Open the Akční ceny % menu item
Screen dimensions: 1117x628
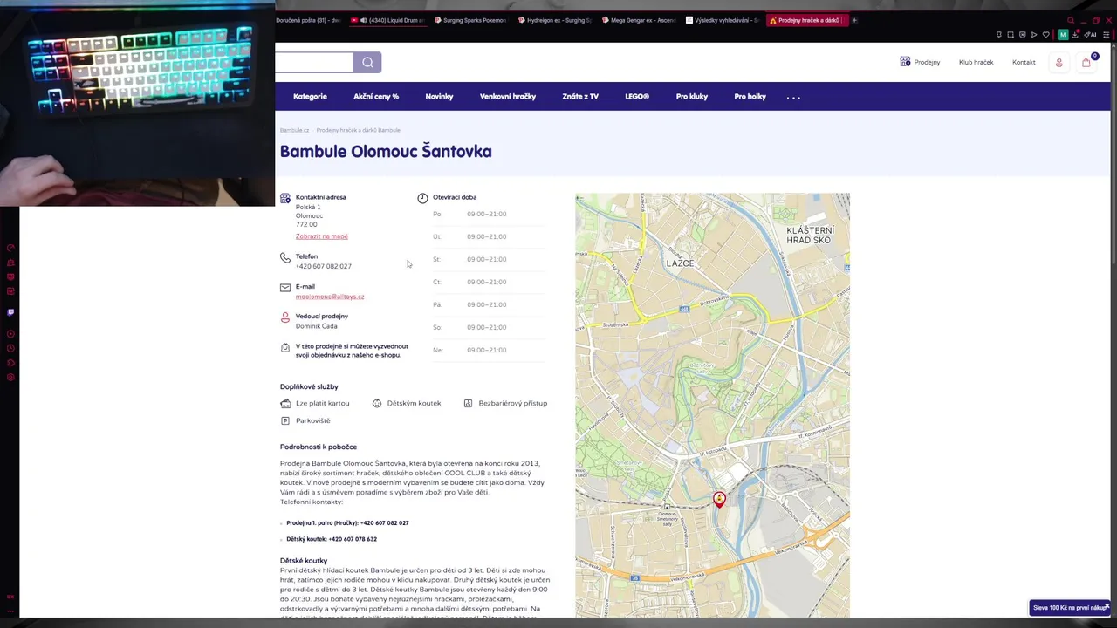[376, 97]
